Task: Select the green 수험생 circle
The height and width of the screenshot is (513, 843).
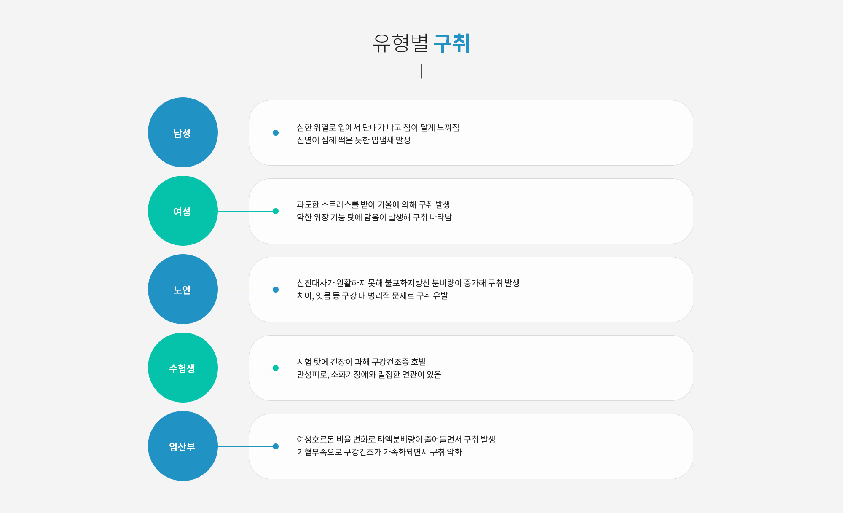Action: coord(183,368)
